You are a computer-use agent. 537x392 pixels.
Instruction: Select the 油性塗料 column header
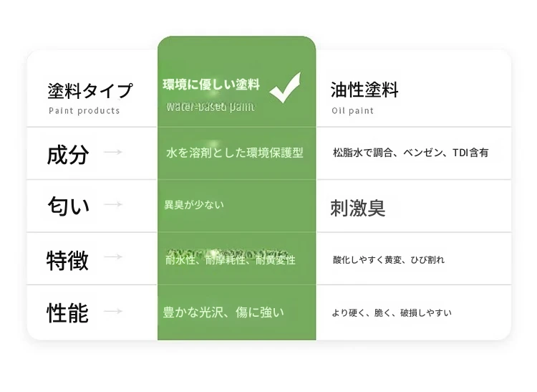[364, 90]
